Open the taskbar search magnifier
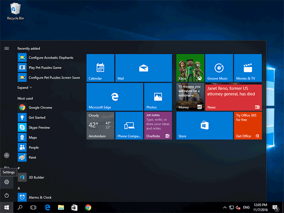The width and height of the screenshot is (284, 213). 20,207
